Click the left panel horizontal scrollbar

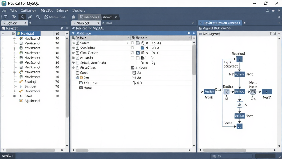(30, 150)
